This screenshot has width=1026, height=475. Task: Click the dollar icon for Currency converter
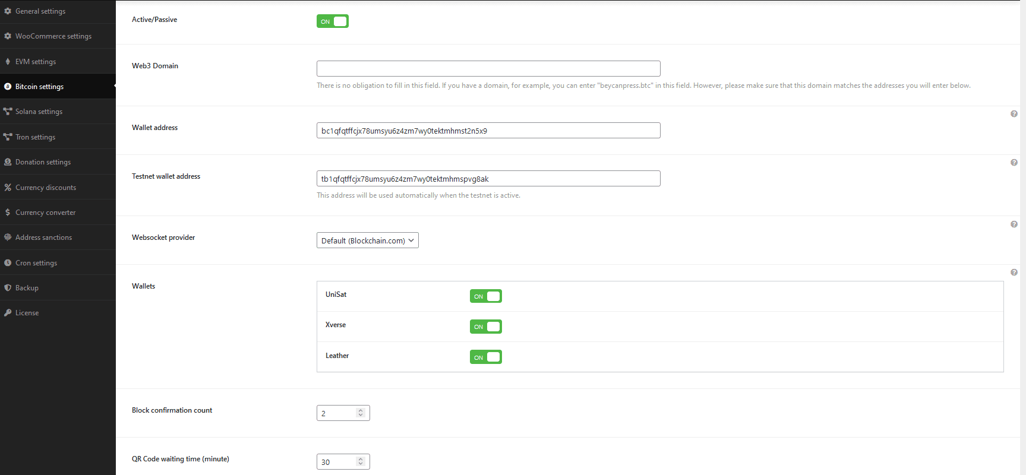[x=8, y=213]
